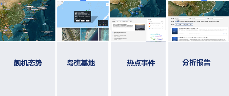This screenshot has width=229, height=96.
Task: Click the yellow marker on the light-blue sea map
Action: click(86, 26)
